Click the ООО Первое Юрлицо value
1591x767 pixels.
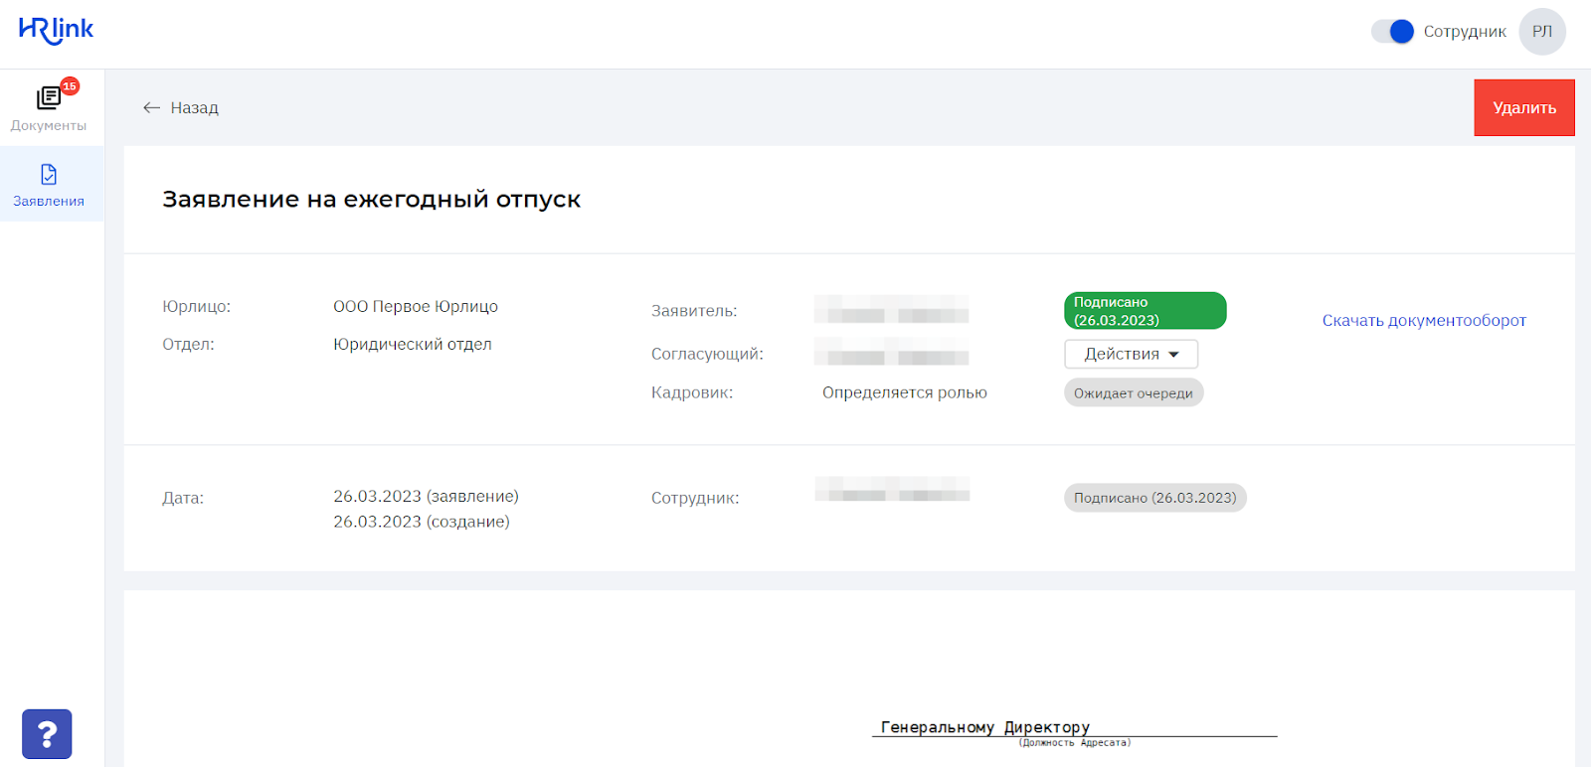click(x=416, y=307)
